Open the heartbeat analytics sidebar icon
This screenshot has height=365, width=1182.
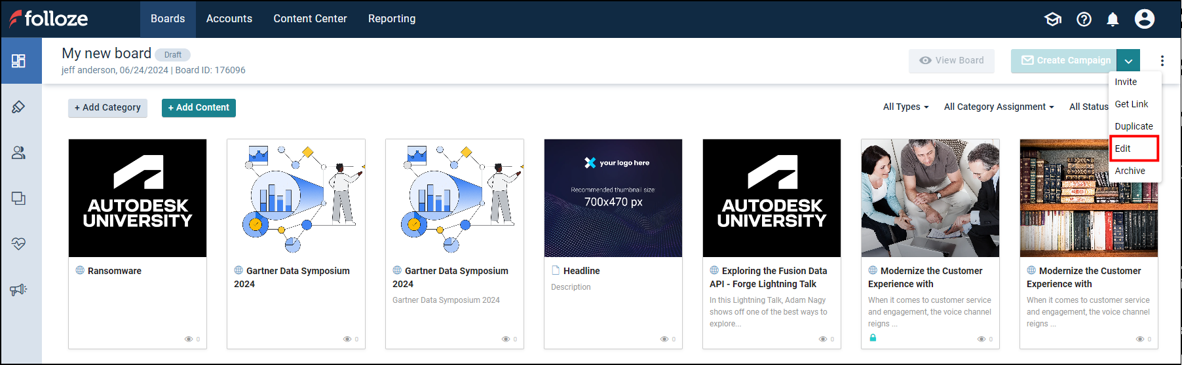(x=18, y=244)
